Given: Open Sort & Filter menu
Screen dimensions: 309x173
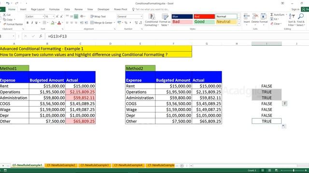Looking at the screenshot, I should [x=292, y=20].
